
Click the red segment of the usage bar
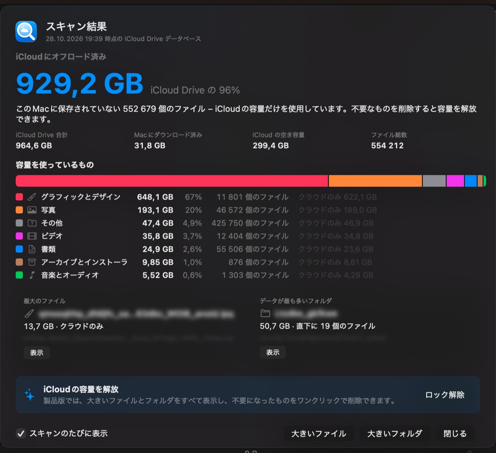click(x=172, y=181)
